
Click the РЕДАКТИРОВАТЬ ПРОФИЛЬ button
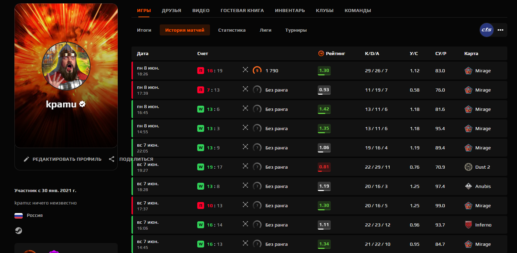62,159
